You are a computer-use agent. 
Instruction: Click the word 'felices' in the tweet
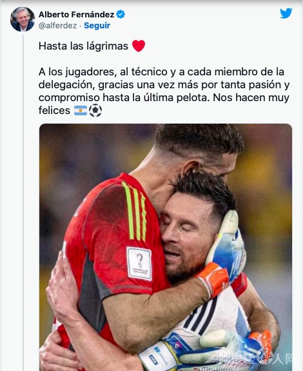(x=54, y=111)
